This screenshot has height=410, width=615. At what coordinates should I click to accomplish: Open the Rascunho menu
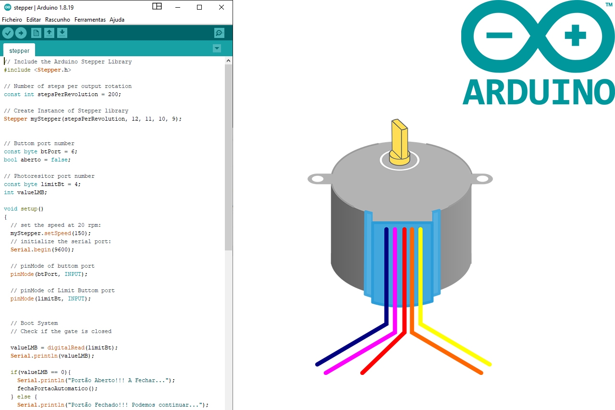click(x=58, y=20)
